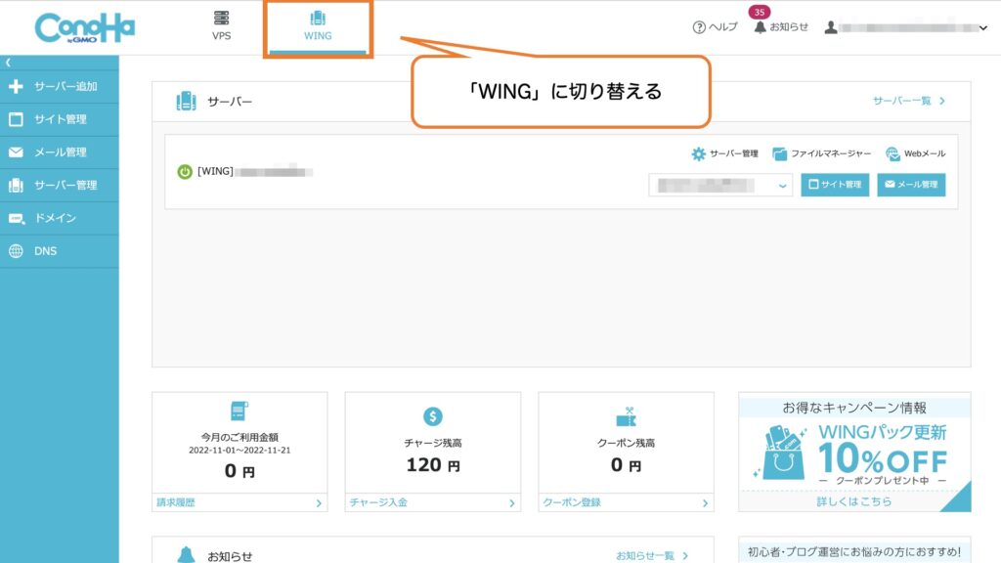Open メール管理 from the sidebar
Image resolution: width=1001 pixels, height=563 pixels.
coord(59,152)
